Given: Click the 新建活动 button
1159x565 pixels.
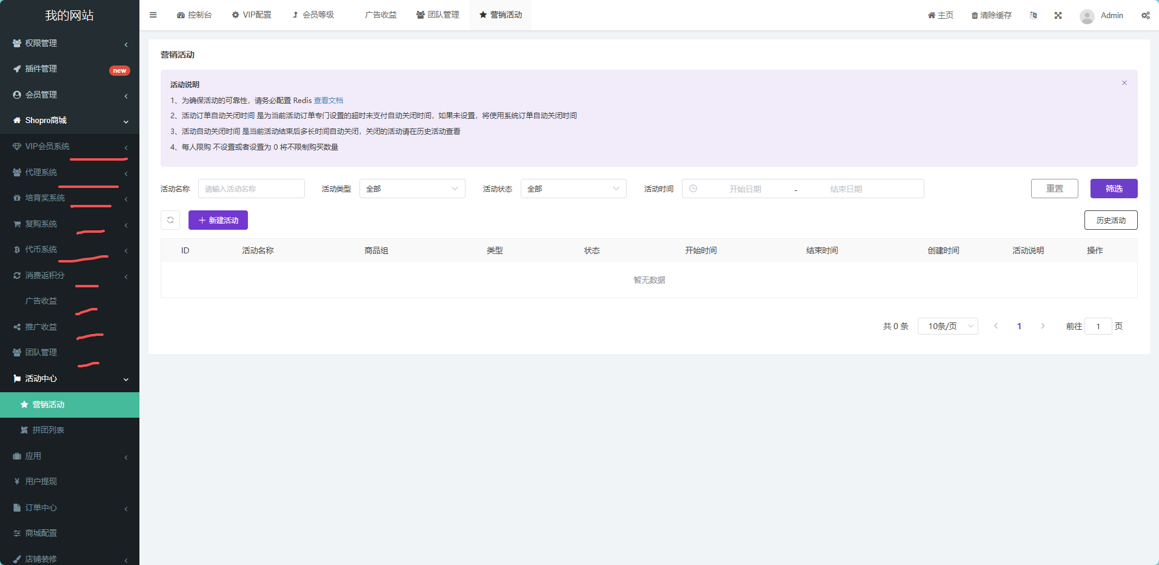Looking at the screenshot, I should (x=218, y=220).
